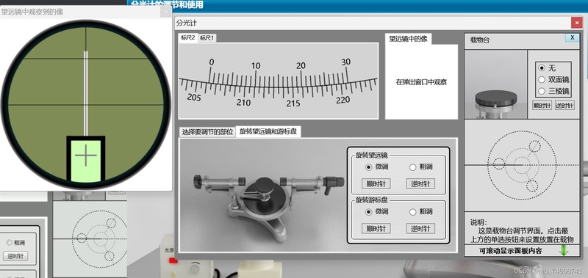Open the 选择要调节的部位 tab

(207, 132)
